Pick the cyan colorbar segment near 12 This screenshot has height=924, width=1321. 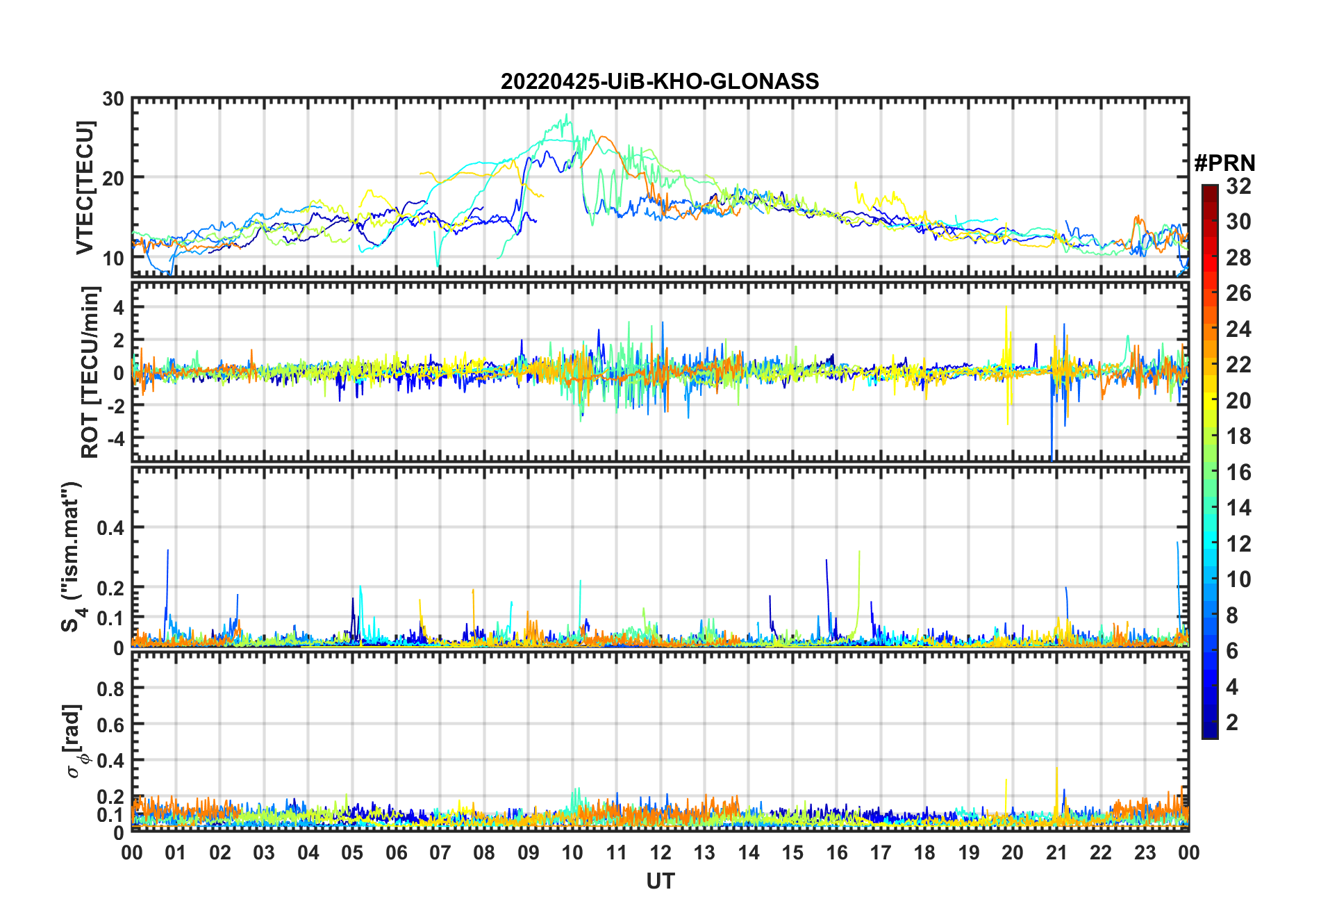[x=1209, y=543]
